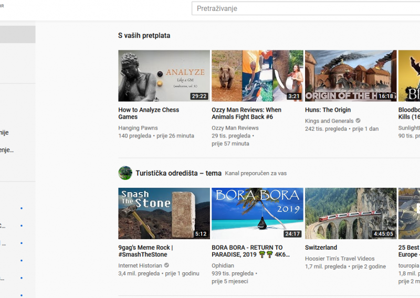Click the title 'Ozzy Man Reviews: When Animals Fight Back #6'

point(246,113)
